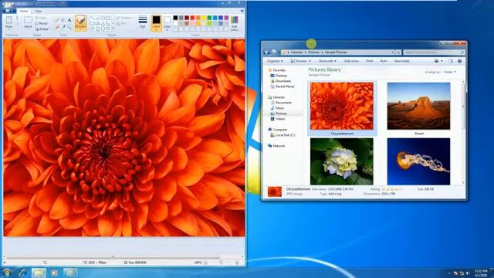Open the Paint application menu button

(x=8, y=11)
